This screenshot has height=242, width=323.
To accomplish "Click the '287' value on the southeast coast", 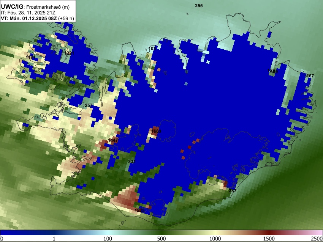I will pos(233,191).
